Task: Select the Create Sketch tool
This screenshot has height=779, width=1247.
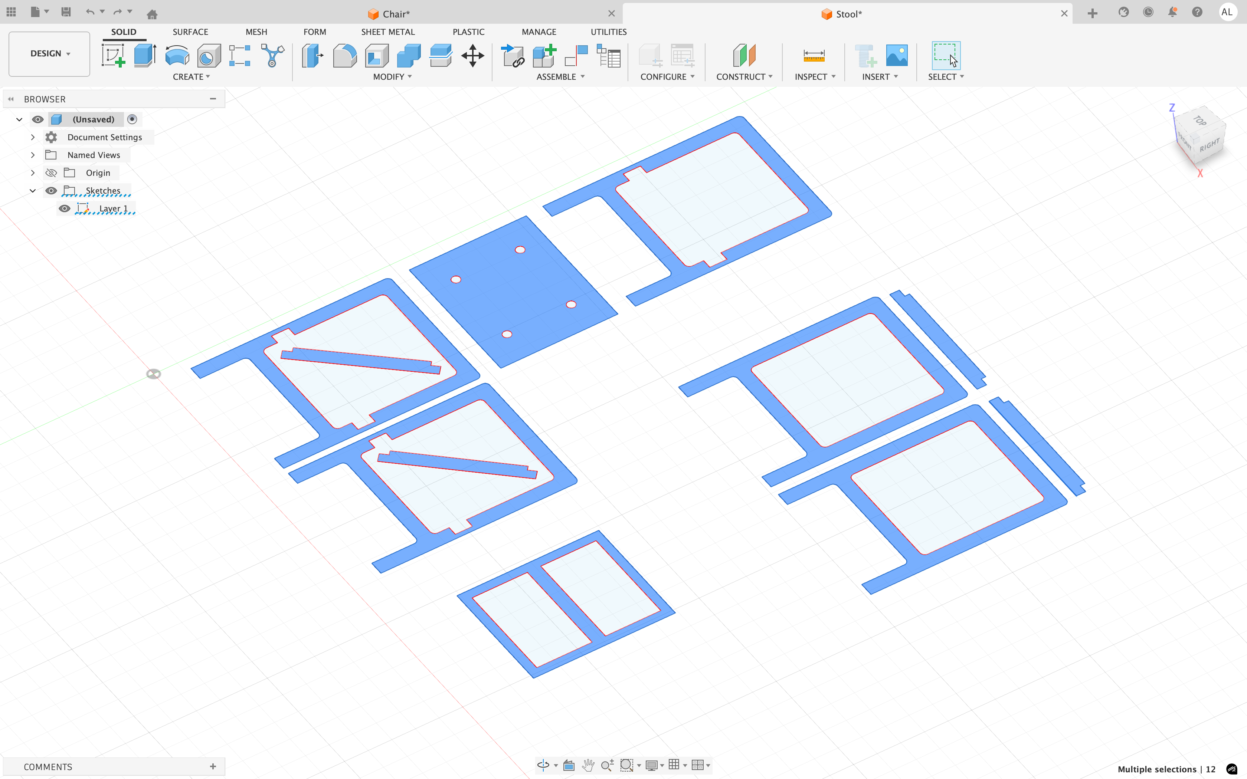Action: 114,56
